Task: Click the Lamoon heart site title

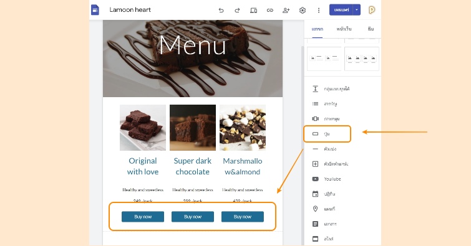Action: 130,9
